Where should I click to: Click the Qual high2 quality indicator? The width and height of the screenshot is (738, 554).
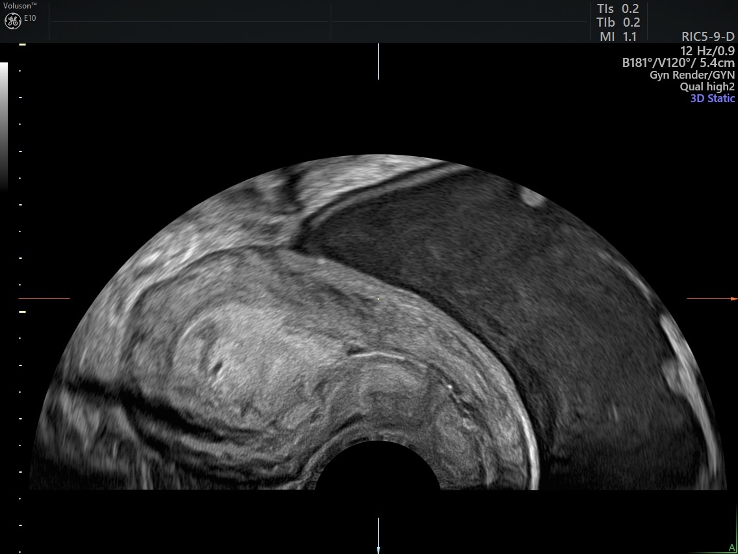pyautogui.click(x=707, y=86)
